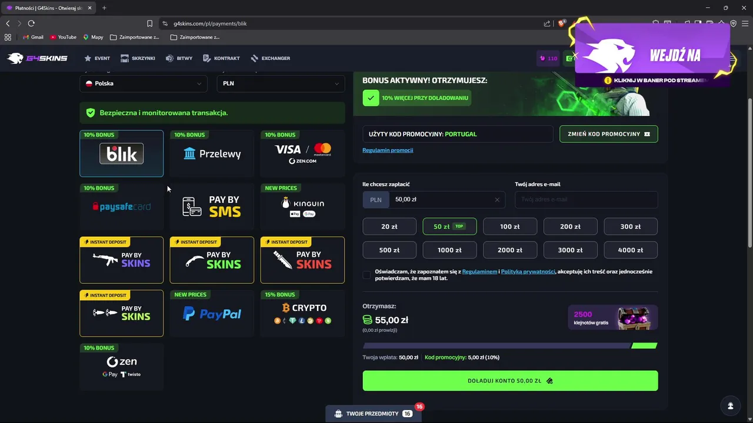Select Pay by SMS payment
The height and width of the screenshot is (423, 753).
click(212, 207)
